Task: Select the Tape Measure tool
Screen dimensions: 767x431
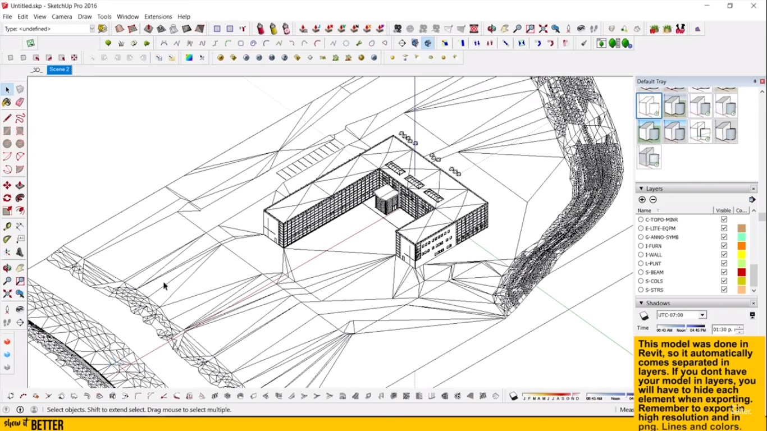Action: (x=7, y=226)
